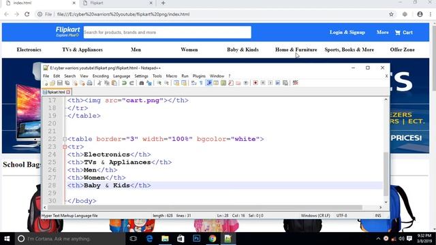Click Run Macro Multiple Times icon

pyautogui.click(x=278, y=83)
